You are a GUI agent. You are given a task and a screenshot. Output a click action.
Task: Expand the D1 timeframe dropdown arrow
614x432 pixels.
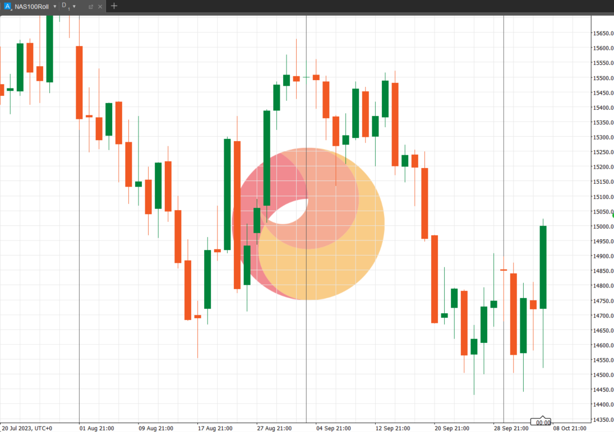74,7
